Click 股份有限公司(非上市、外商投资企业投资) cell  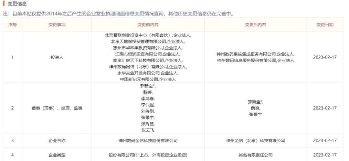(148, 155)
